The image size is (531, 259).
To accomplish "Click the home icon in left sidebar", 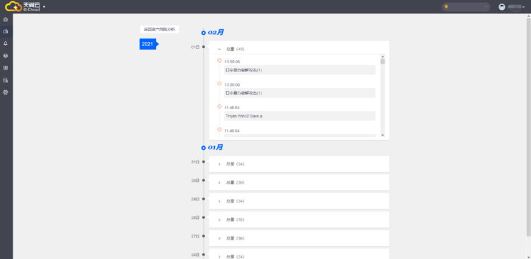I will tap(6, 19).
